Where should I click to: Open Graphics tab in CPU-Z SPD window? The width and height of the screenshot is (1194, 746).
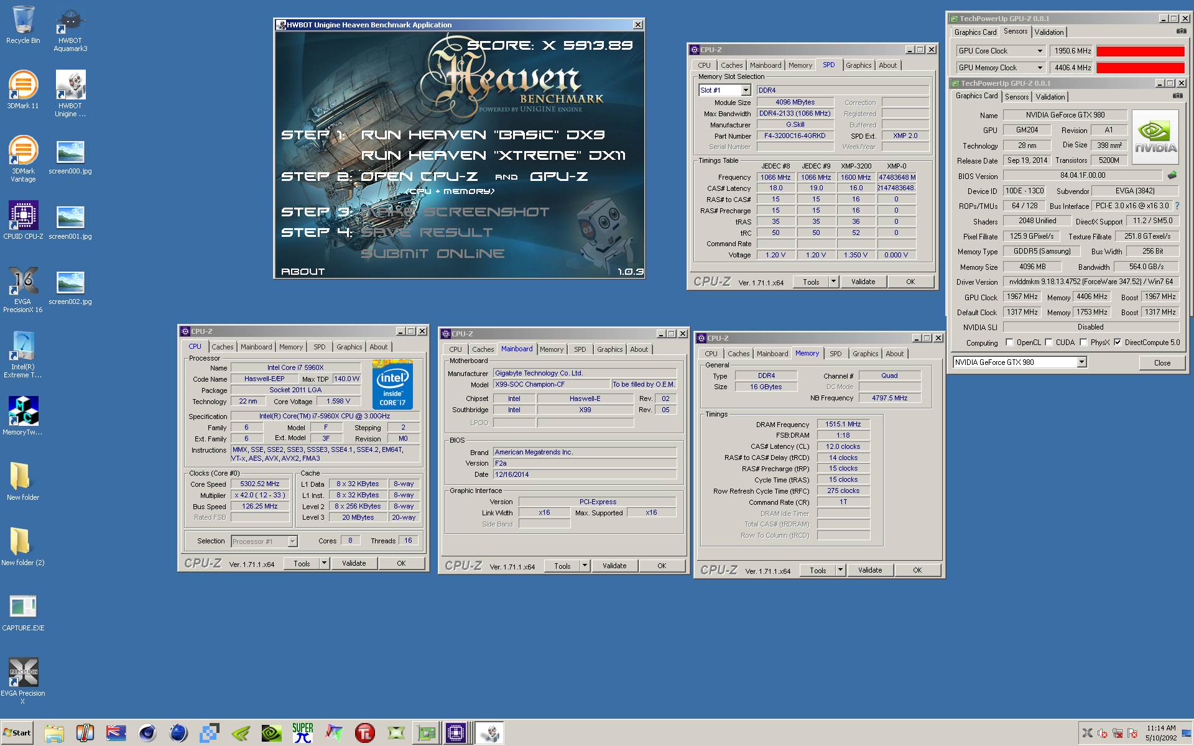click(x=858, y=65)
